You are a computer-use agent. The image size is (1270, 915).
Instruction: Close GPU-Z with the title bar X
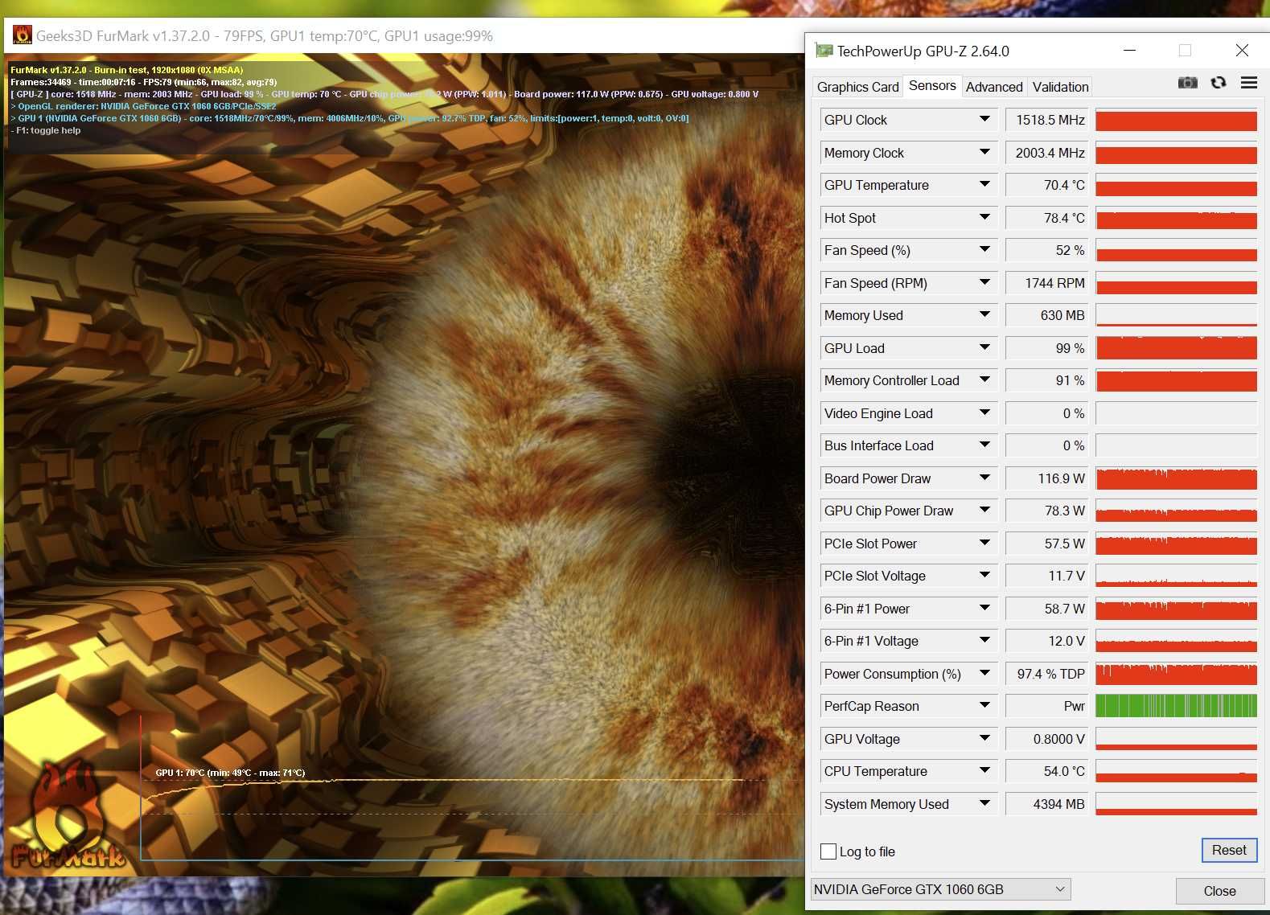[x=1242, y=51]
